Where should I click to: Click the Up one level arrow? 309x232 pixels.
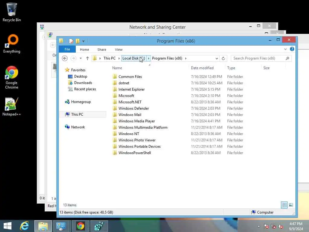point(88,58)
